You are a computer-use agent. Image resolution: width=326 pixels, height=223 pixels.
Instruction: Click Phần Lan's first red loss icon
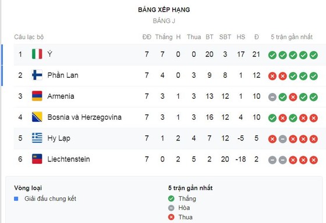[272, 76]
